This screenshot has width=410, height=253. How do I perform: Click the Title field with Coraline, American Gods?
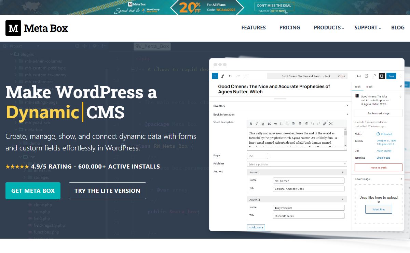309,189
